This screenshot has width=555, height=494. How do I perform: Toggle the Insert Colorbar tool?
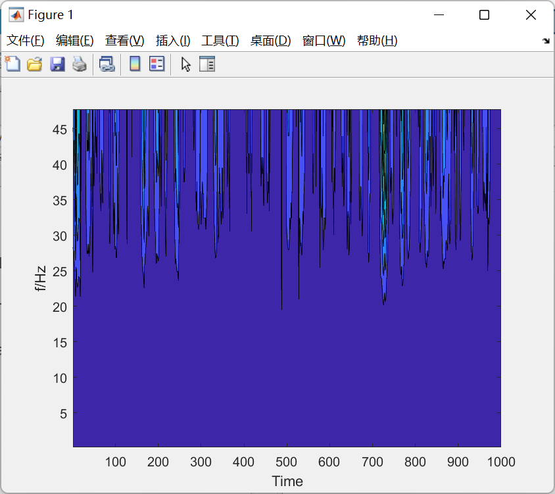[x=135, y=64]
